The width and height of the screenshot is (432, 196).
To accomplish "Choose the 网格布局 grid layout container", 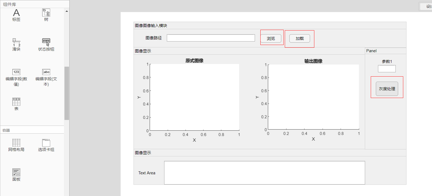I will 16,143.
